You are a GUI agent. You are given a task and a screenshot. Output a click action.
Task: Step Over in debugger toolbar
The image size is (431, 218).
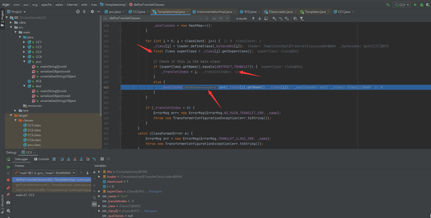pyautogui.click(x=62, y=159)
